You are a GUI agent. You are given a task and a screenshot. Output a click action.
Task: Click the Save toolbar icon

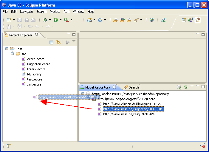tap(19, 20)
